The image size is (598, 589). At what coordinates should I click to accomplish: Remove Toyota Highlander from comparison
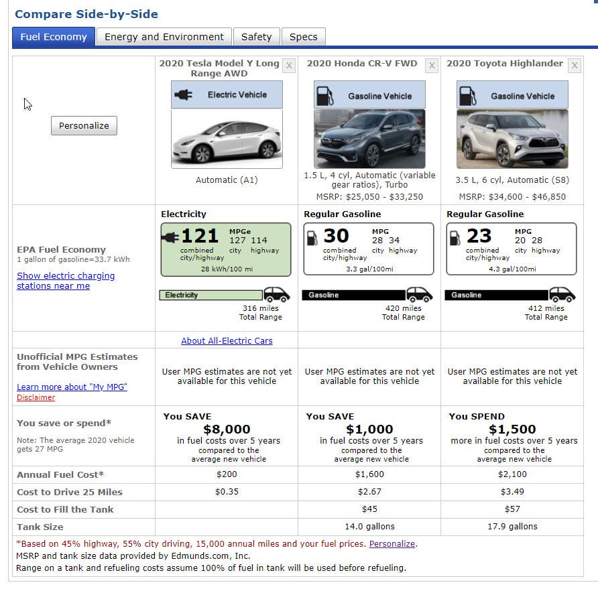pos(575,66)
